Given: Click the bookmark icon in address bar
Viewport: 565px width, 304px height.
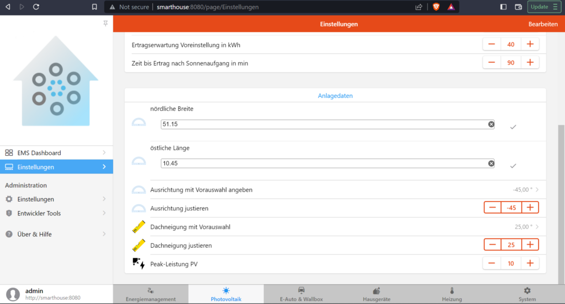Looking at the screenshot, I should (x=94, y=7).
